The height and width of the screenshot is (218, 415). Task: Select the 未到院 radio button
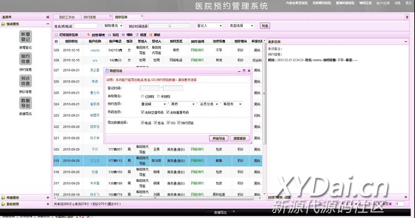click(158, 97)
